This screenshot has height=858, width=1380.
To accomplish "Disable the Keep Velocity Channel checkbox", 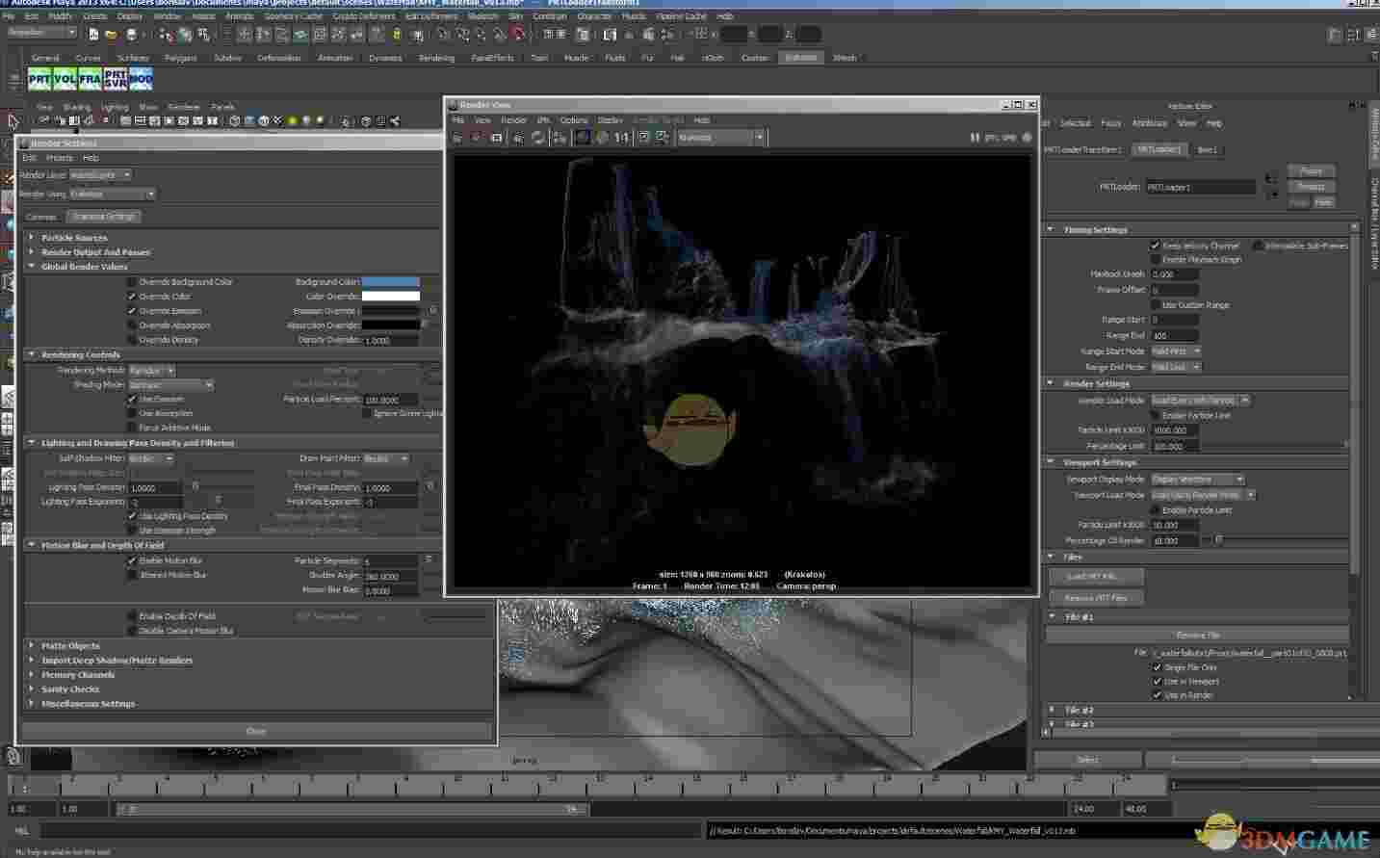I will point(1155,246).
